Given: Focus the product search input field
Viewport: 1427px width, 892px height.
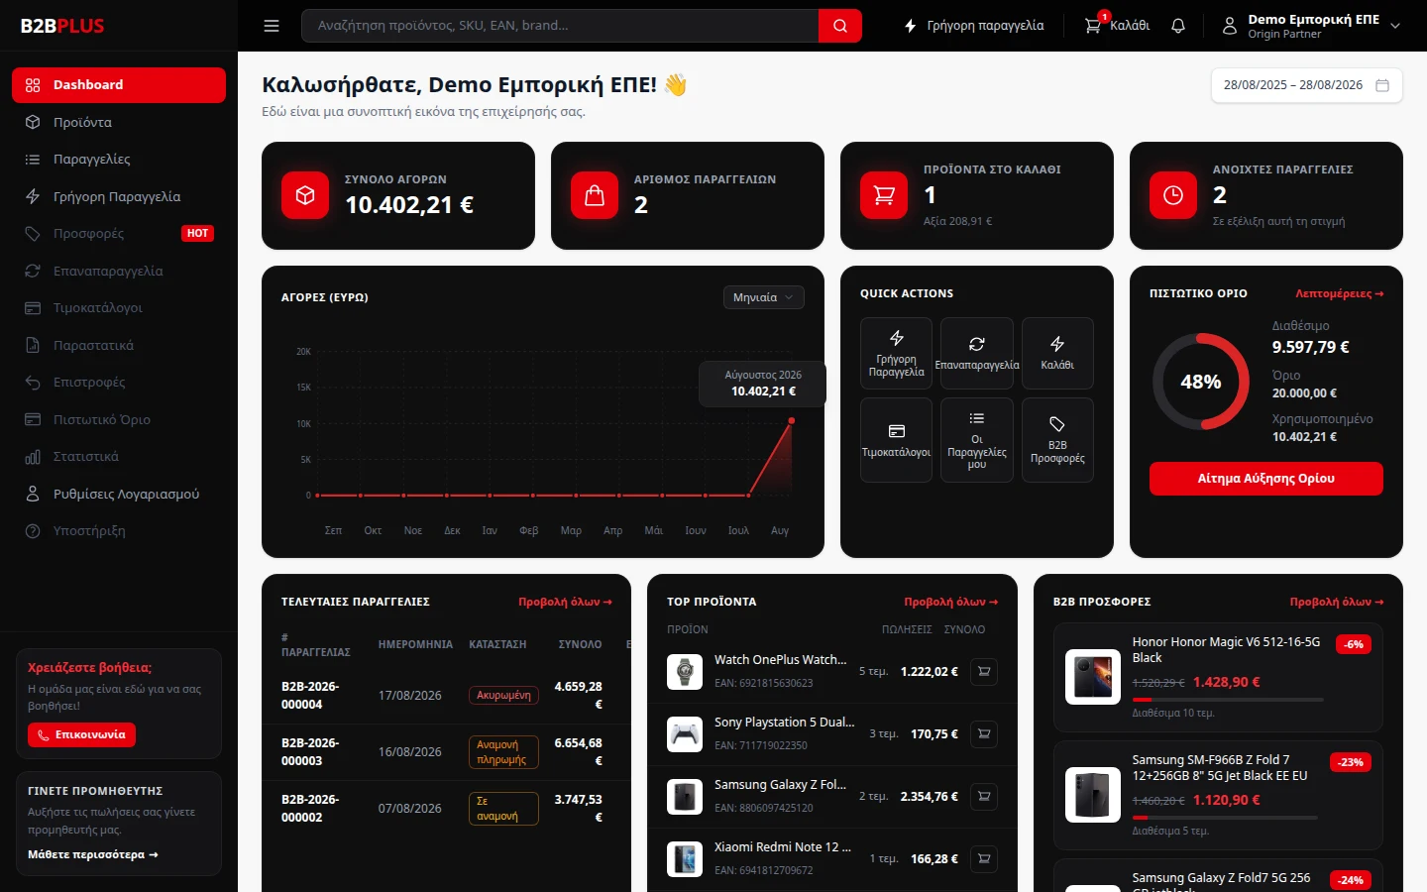Looking at the screenshot, I should point(560,26).
